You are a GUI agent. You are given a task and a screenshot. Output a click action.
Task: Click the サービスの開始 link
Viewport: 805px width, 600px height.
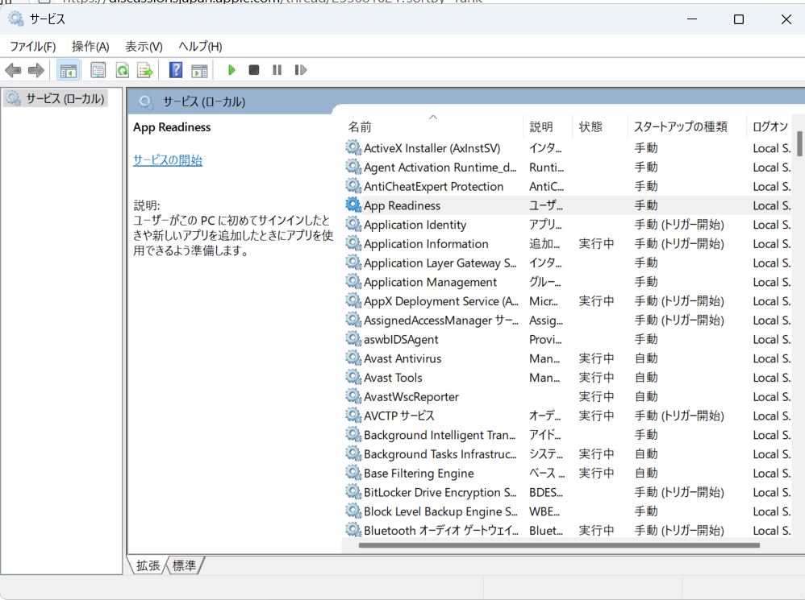(168, 160)
